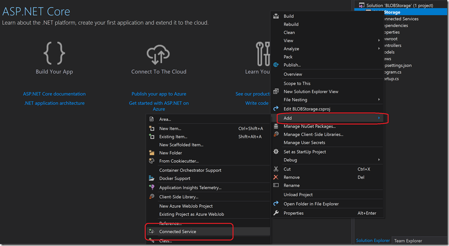Click the Docker Support icon
Viewport: 449px width, 246px height.
(x=152, y=178)
